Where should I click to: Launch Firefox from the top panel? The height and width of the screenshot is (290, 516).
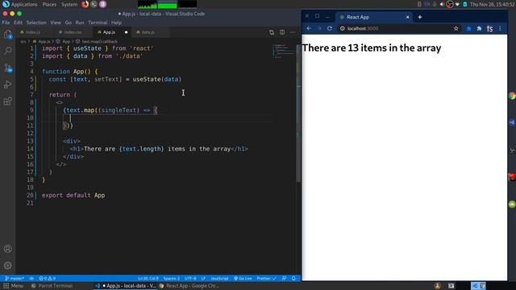click(85, 4)
